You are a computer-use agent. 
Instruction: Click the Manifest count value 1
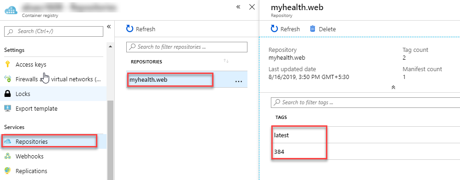[404, 77]
